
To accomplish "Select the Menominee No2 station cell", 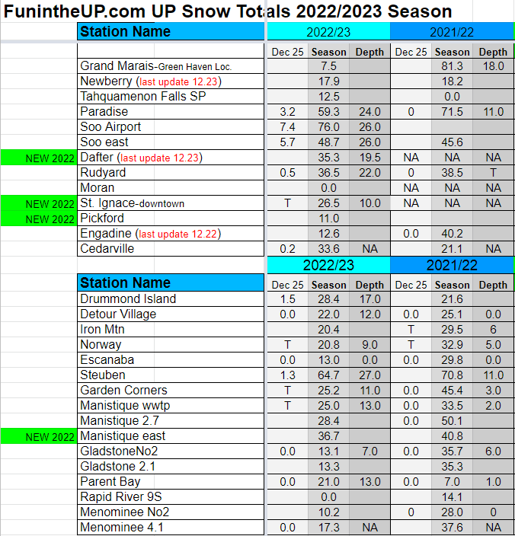I will (171, 512).
